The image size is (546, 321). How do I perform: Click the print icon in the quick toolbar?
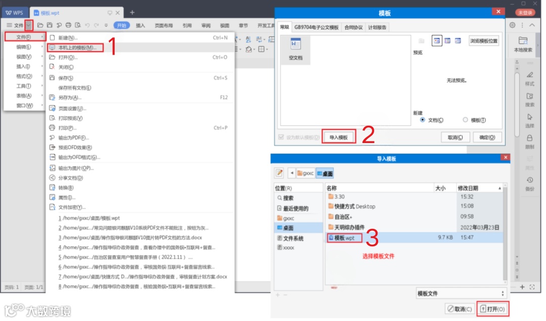point(69,25)
